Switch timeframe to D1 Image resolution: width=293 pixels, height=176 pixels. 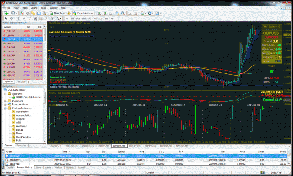(101, 18)
